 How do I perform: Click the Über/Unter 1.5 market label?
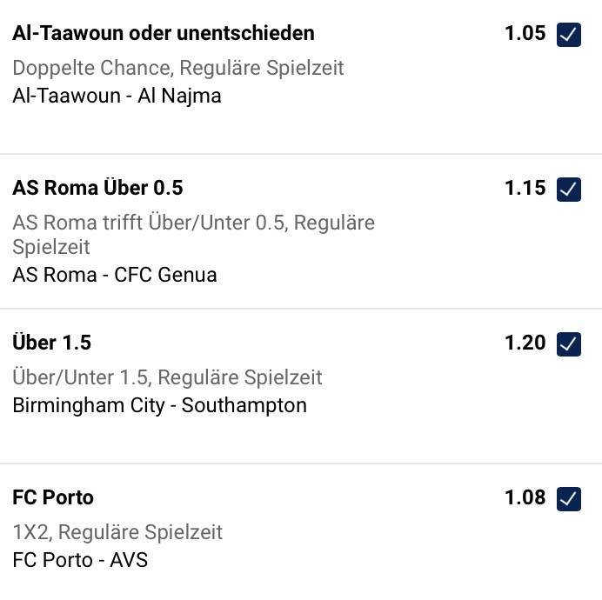pos(167,377)
